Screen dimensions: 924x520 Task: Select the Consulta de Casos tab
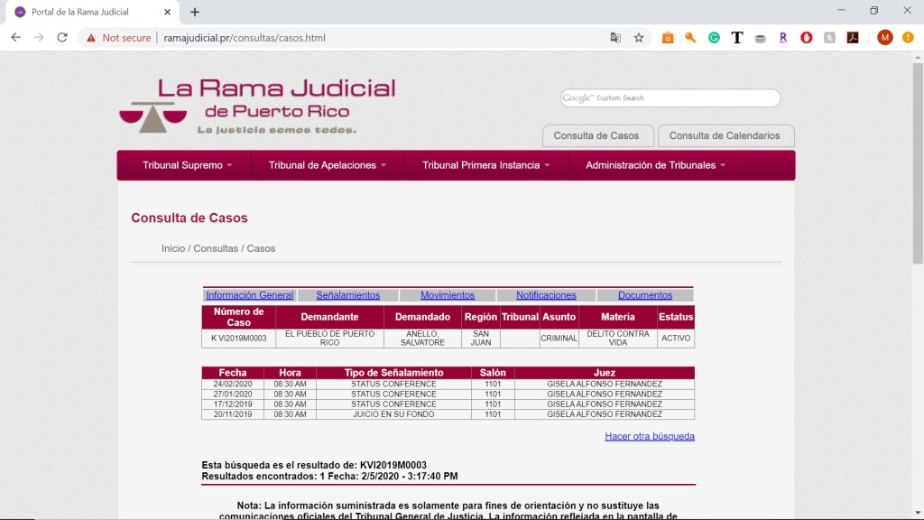(596, 135)
